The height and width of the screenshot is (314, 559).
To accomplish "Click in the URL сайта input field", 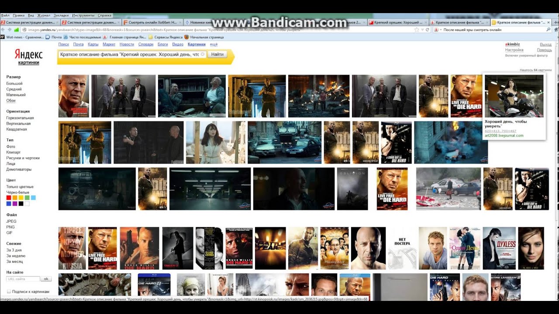I will coord(23,279).
